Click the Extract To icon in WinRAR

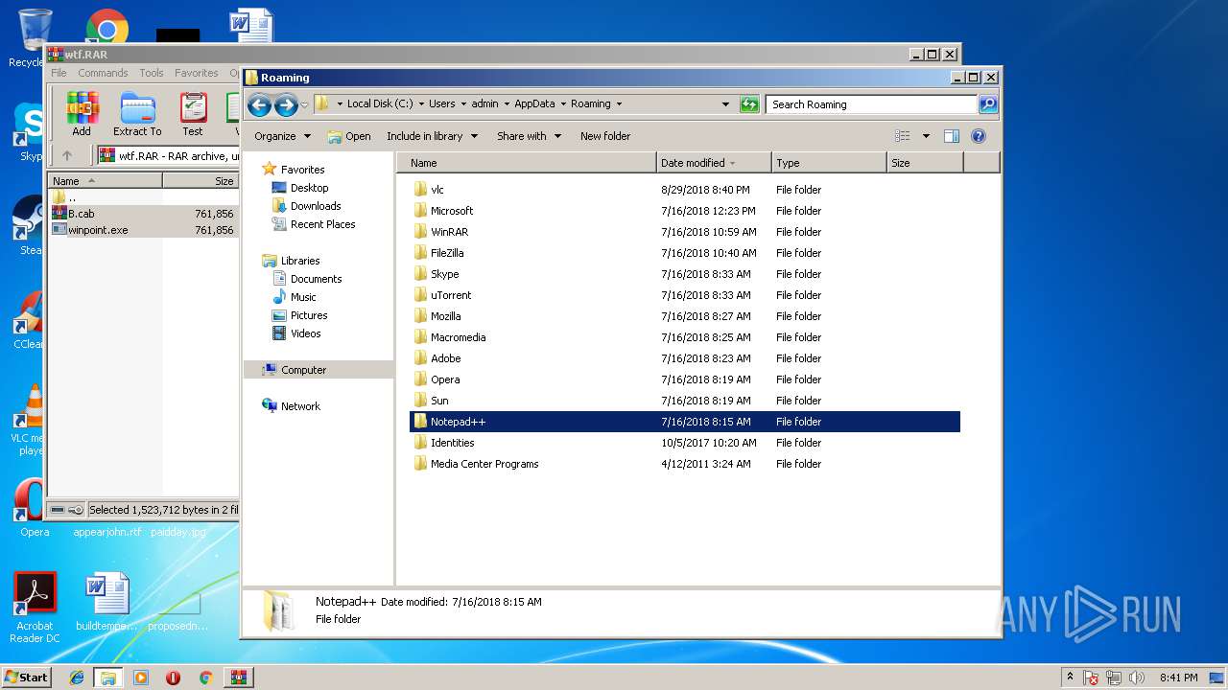click(x=137, y=114)
